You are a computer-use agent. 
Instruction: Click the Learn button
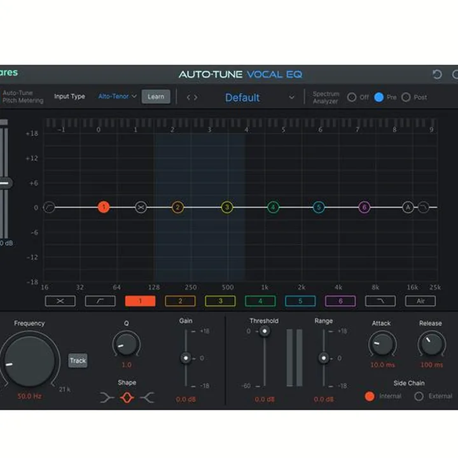[156, 97]
